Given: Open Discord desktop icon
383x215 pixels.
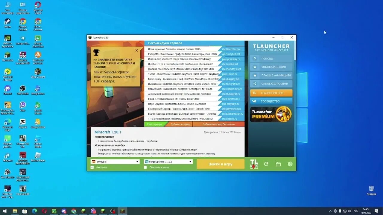Looking at the screenshot, I should pos(7,90).
